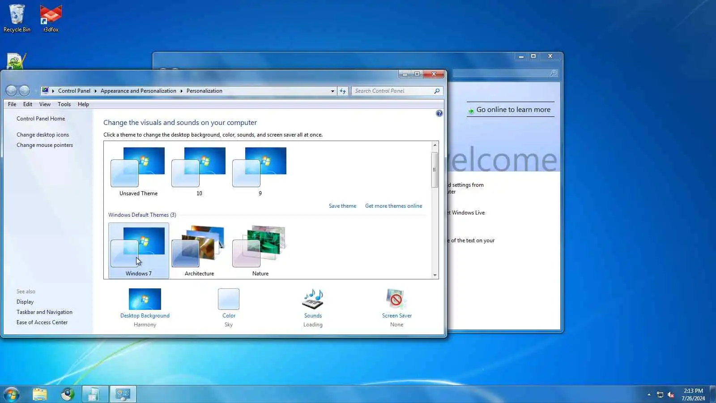Screen dimensions: 716x403
Task: Click the Windows Default Themes (3) heading
Action: [142, 215]
